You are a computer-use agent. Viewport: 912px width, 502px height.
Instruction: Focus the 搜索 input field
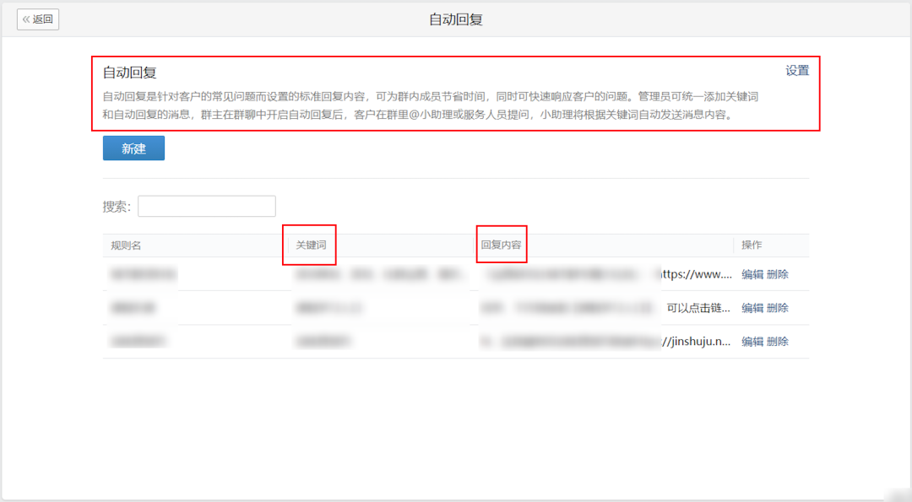[207, 207]
